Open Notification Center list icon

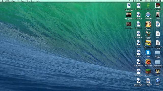(160, 1)
